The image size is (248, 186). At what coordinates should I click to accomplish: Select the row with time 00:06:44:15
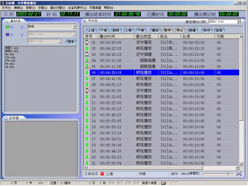(162, 151)
